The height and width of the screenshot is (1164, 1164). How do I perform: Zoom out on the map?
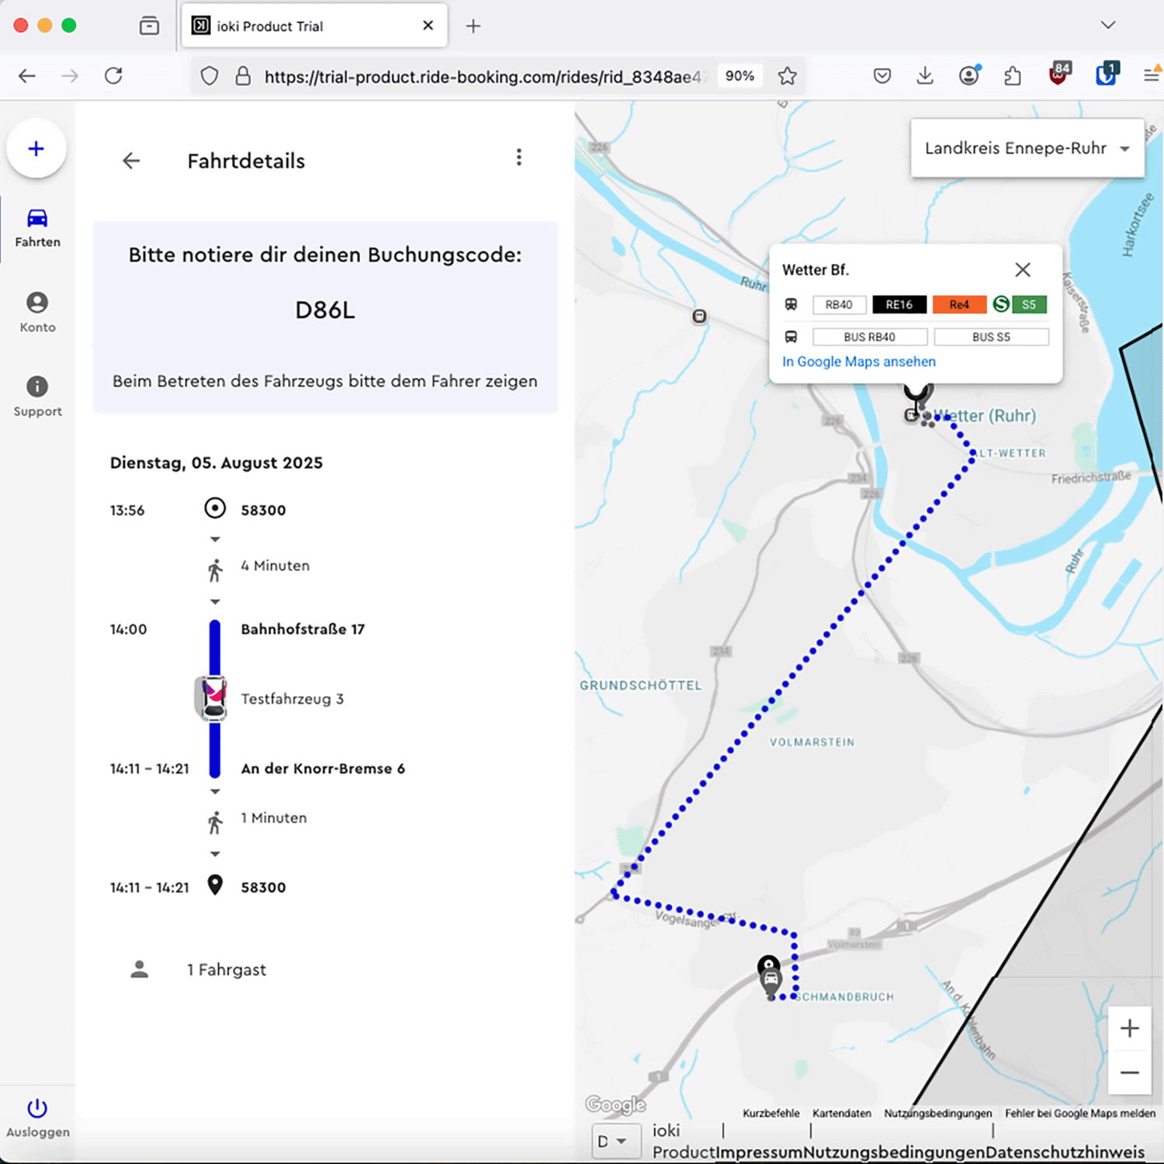click(1130, 1072)
